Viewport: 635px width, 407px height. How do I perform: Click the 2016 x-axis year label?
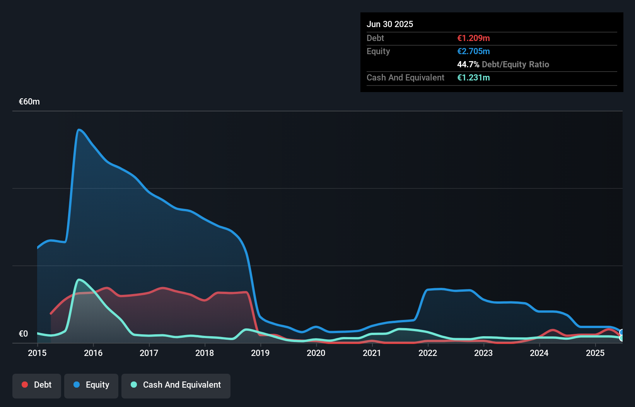click(93, 353)
